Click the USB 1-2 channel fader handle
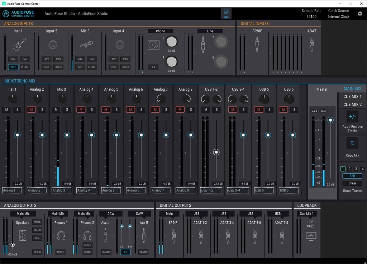The image size is (367, 264). click(x=216, y=152)
